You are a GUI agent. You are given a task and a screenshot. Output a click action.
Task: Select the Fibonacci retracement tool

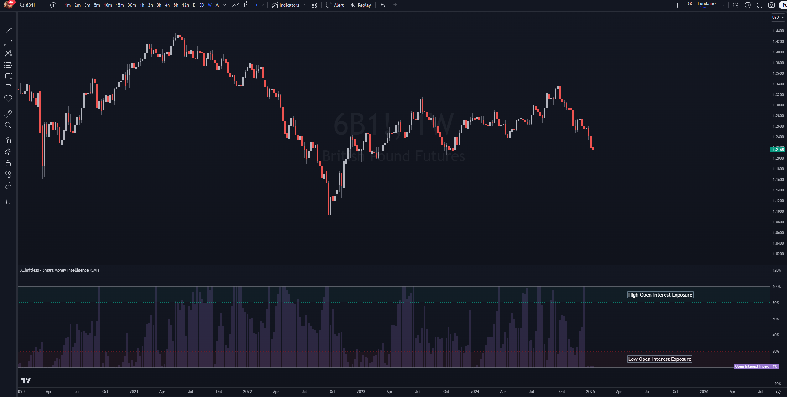click(8, 42)
